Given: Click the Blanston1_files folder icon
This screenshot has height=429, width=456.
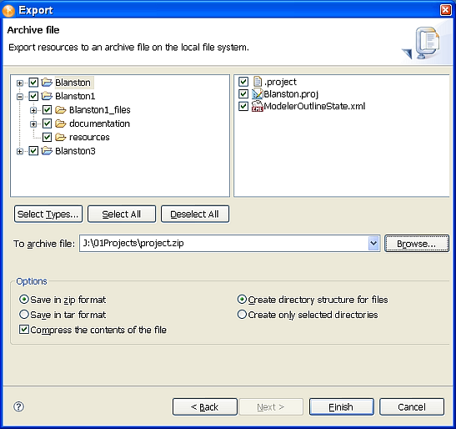Looking at the screenshot, I should coord(61,110).
